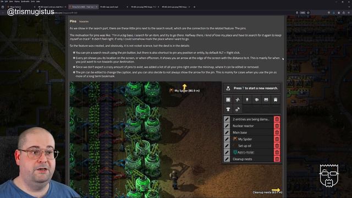Click the graduation cap shortcut icon

click(257, 100)
